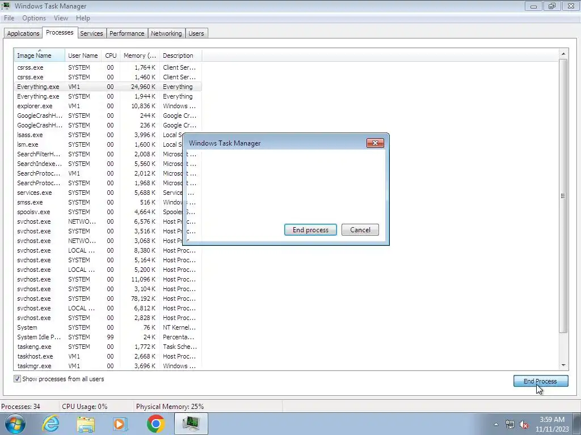Viewport: 581px width, 435px height.
Task: Switch to the Applications tab
Action: pos(23,33)
